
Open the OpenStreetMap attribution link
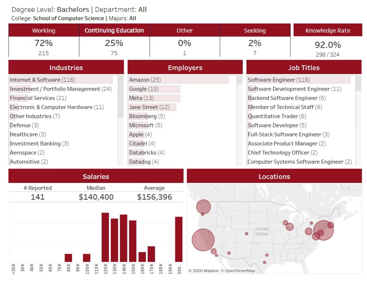click(238, 271)
